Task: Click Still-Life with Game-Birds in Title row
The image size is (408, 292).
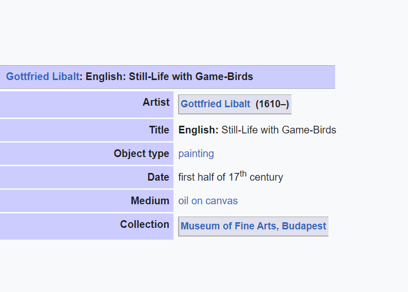Action: pyautogui.click(x=279, y=130)
